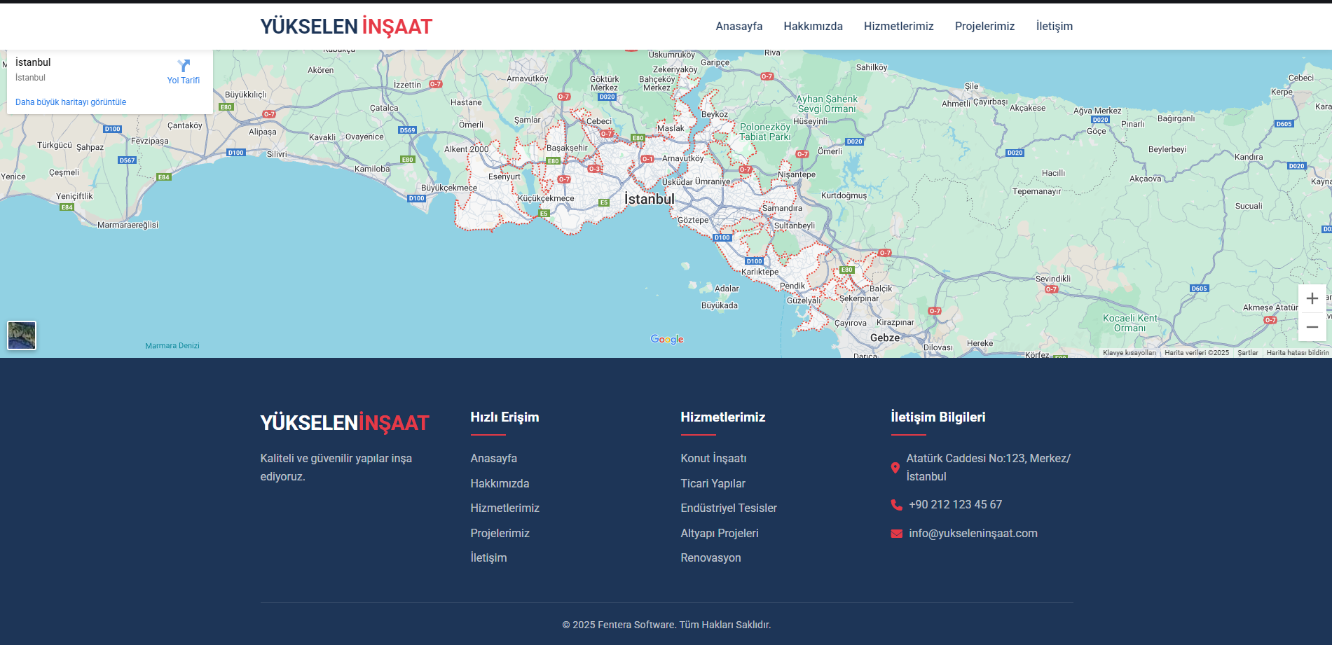Click Klavye kısayolları on the map
Screen dimensions: 1332x645
pyautogui.click(x=1130, y=353)
